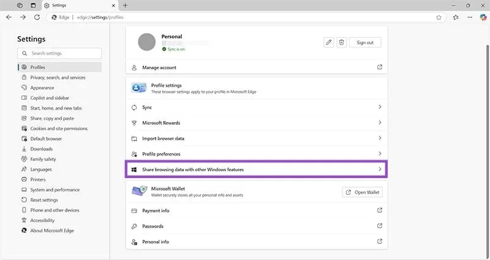Click the browser refresh icon
490x260 pixels.
click(x=37, y=17)
